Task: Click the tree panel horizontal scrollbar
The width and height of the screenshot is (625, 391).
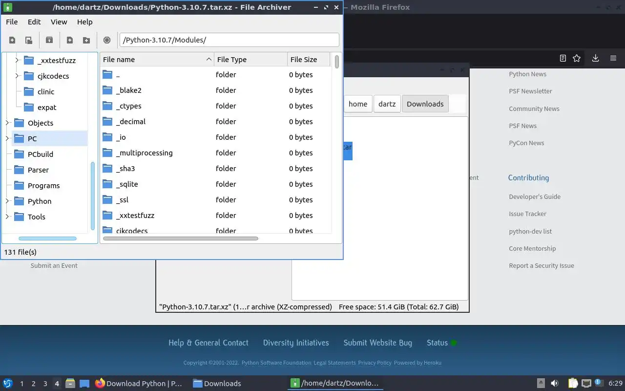Action: (48, 239)
